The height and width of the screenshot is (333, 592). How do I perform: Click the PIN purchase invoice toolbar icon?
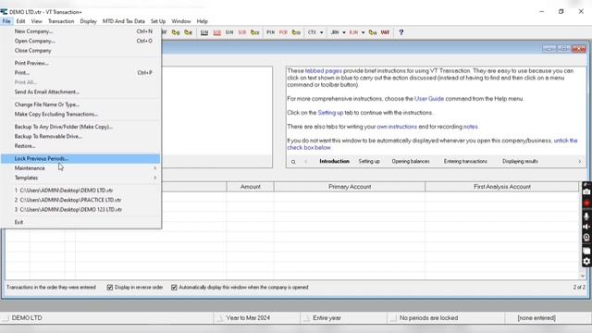[x=270, y=32]
